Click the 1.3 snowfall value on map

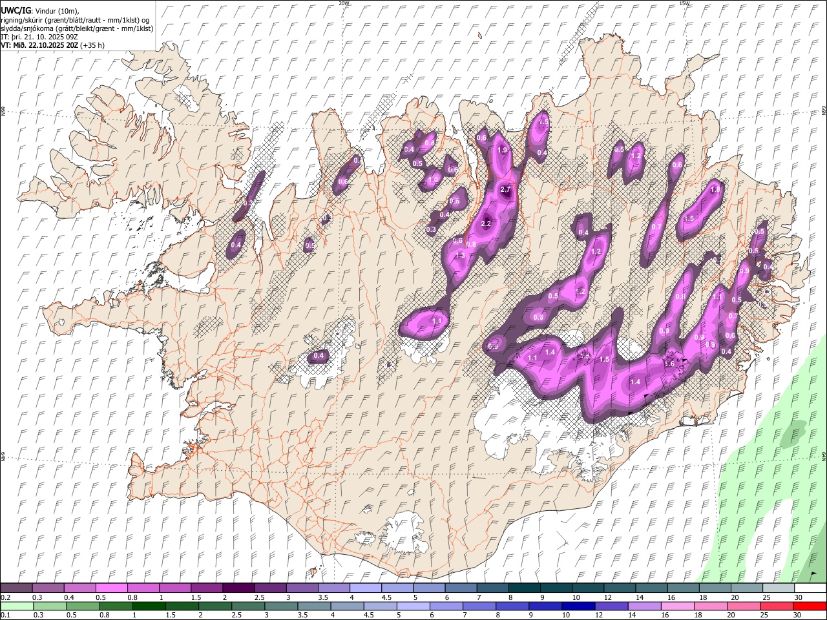coord(460,256)
